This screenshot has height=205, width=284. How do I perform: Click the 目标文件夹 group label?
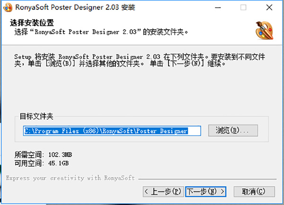tap(36, 116)
